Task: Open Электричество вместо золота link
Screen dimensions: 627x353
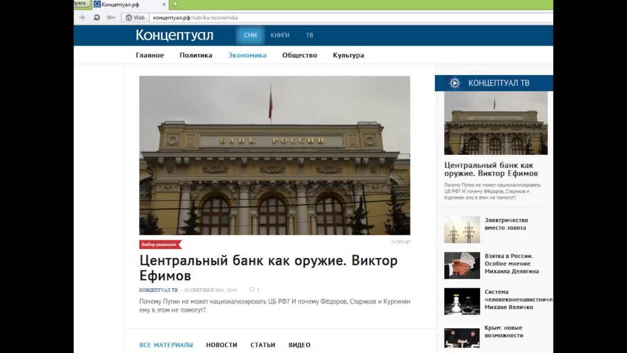Action: pos(506,224)
